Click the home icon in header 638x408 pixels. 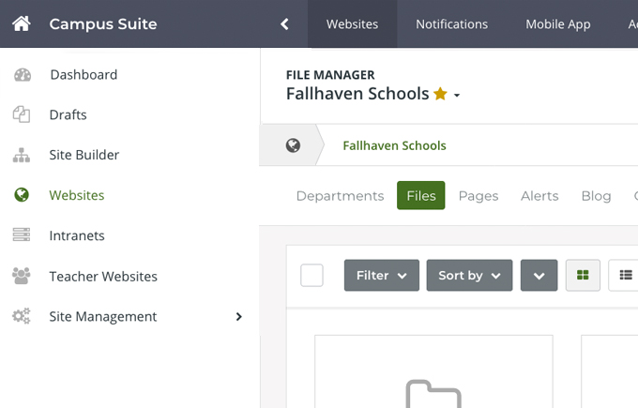tap(22, 23)
